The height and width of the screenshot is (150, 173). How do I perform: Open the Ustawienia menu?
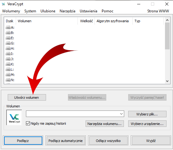point(88,11)
